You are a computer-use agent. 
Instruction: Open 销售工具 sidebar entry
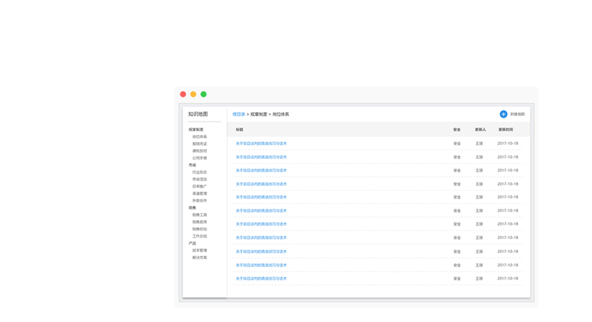[199, 215]
